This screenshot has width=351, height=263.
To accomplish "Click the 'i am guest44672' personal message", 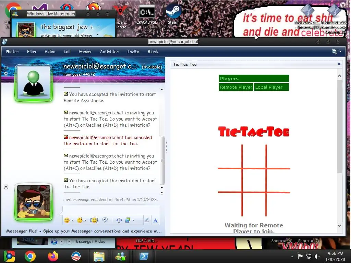I will click(x=79, y=74).
